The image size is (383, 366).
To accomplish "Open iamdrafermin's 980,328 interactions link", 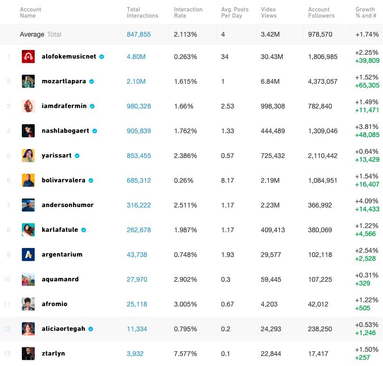I will click(x=139, y=106).
